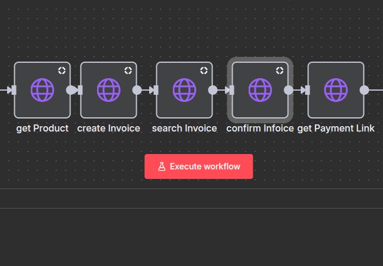This screenshot has height=266, width=383.
Task: Click the "search Invoice" node label text
Action: click(x=184, y=129)
